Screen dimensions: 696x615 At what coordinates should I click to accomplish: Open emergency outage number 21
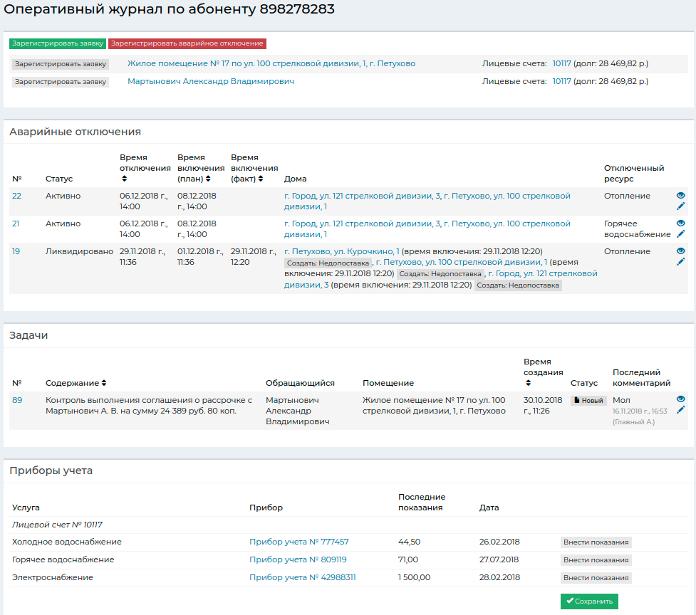(16, 224)
